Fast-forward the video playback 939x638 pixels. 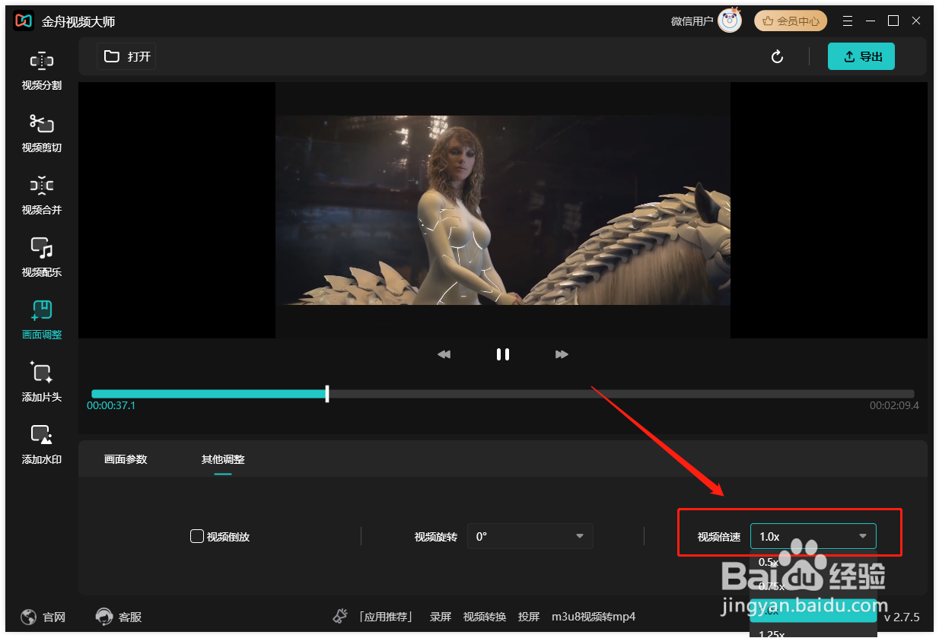pos(562,354)
